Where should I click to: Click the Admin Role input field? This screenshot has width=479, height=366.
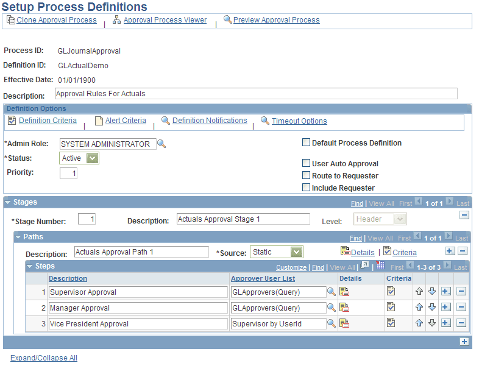pos(108,144)
